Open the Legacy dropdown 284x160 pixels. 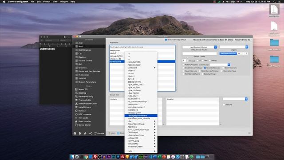[234, 47]
